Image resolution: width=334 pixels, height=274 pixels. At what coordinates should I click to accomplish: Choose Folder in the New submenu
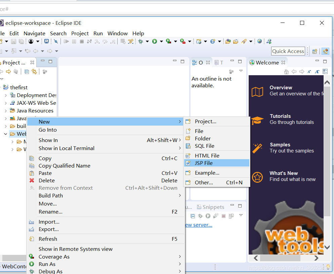coord(217,139)
